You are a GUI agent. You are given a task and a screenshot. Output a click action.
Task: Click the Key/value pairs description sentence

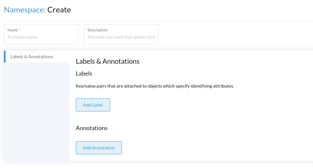pos(155,86)
